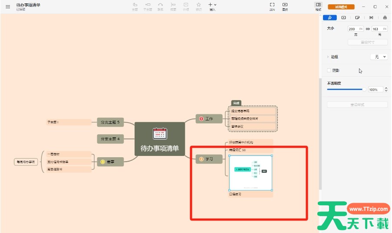This screenshot has height=233, width=392.
Task: Enter ZEN mode
Action: tap(272, 6)
